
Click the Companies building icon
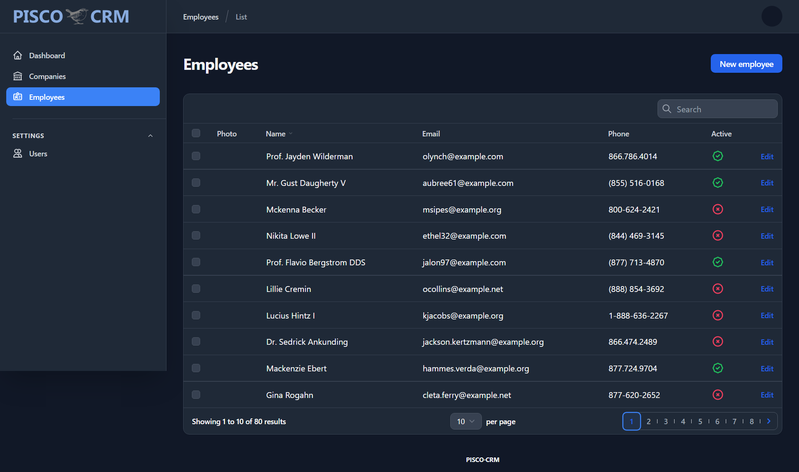(x=17, y=76)
